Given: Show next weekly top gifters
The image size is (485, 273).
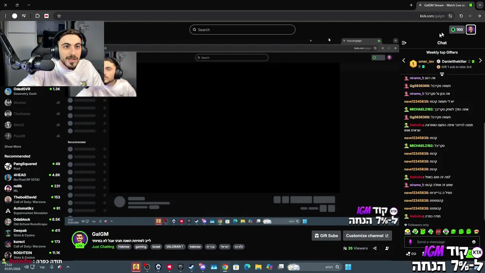Looking at the screenshot, I should [480, 61].
